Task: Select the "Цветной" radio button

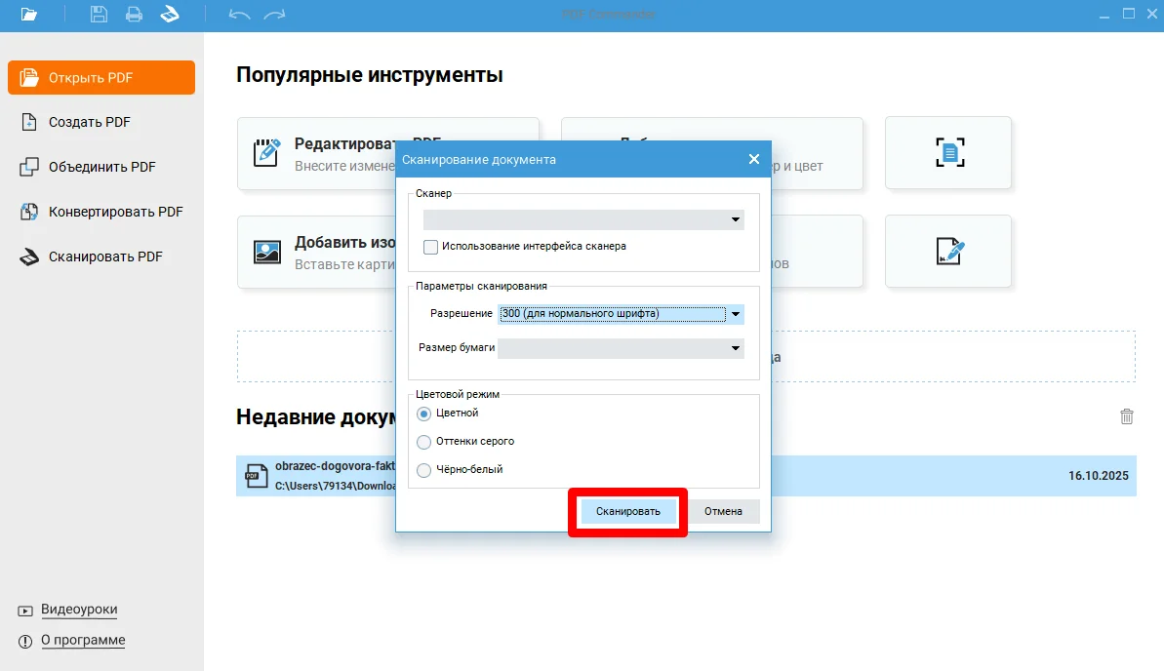Action: [423, 414]
